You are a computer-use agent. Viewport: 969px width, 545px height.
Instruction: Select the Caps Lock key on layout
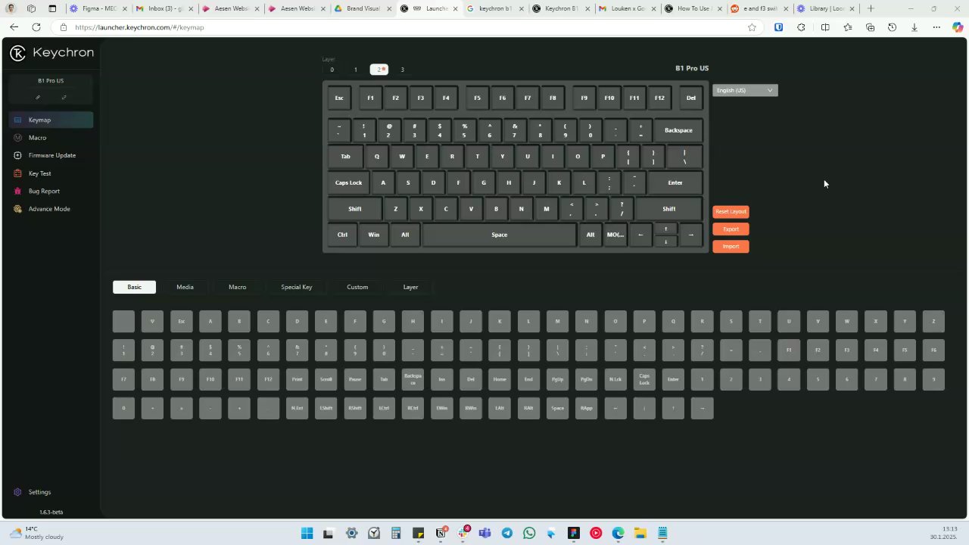(x=349, y=182)
